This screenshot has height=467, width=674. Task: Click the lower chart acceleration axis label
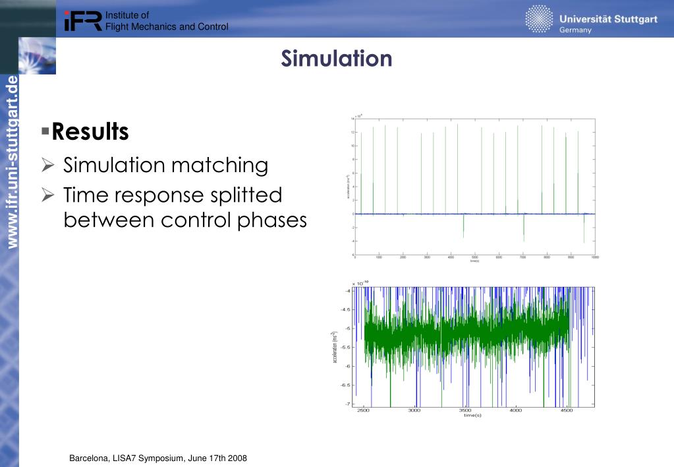[335, 348]
